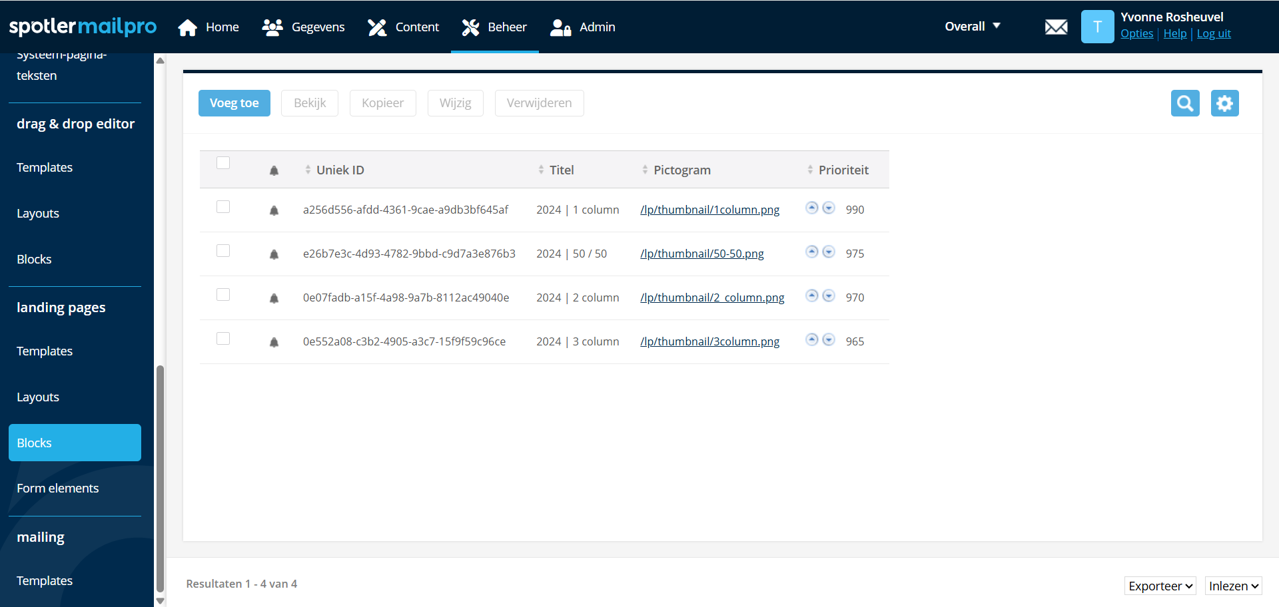Screen dimensions: 1279x607
Task: Move the 965 priority row up
Action: (811, 339)
